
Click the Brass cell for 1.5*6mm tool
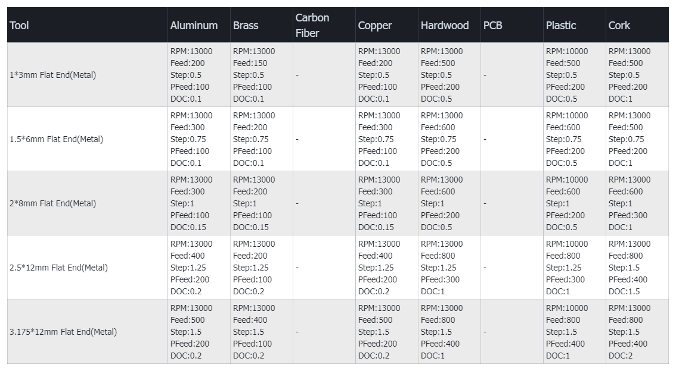click(261, 139)
